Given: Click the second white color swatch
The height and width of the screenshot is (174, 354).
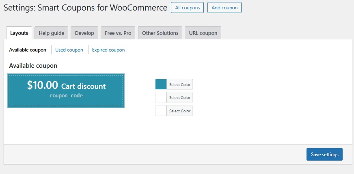Looking at the screenshot, I should (161, 97).
